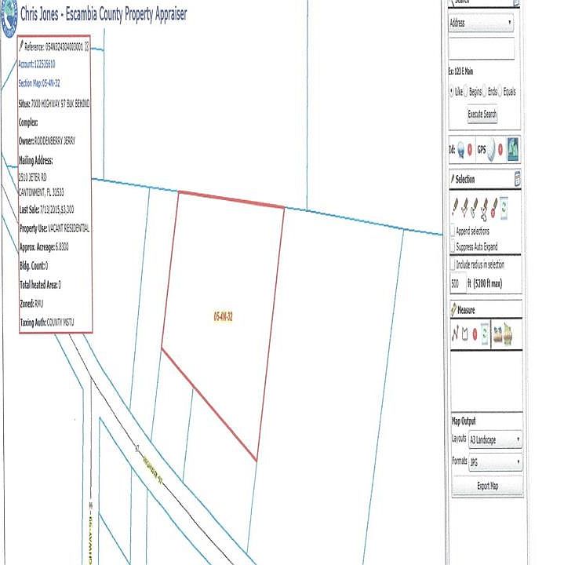Image resolution: width=564 pixels, height=565 pixels.
Task: Enable the Suppress Auto Expand checkbox
Action: pos(453,246)
